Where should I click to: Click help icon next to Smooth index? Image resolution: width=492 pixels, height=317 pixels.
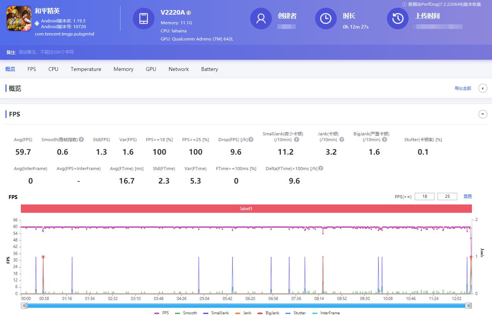pos(81,140)
